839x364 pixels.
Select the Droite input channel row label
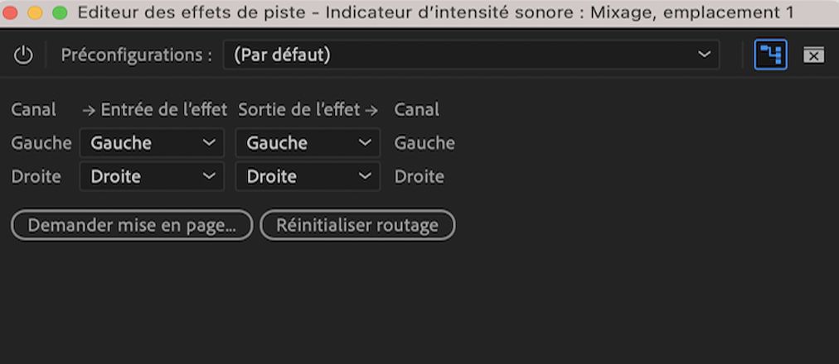click(x=36, y=176)
